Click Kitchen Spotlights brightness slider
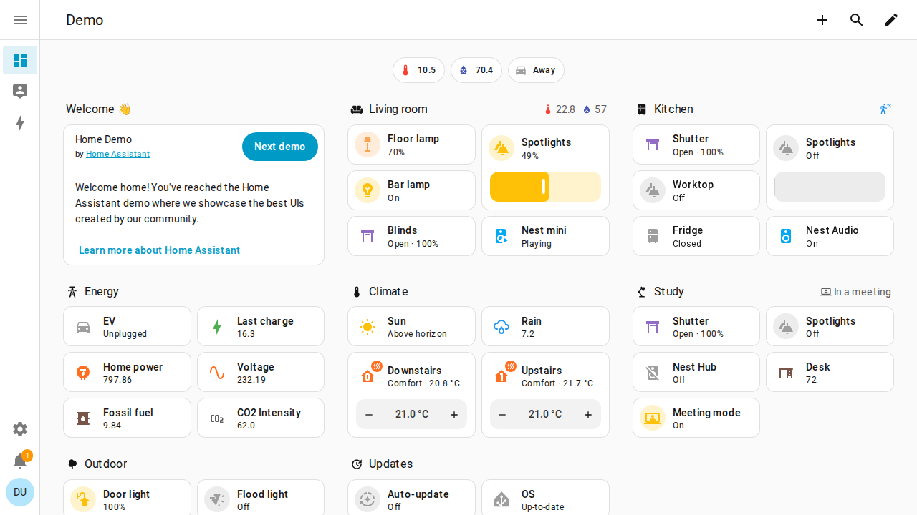917x515 pixels. pyautogui.click(x=830, y=187)
